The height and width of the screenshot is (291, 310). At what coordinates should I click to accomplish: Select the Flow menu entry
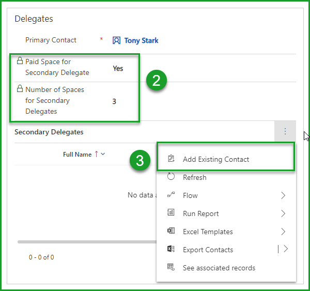click(x=226, y=195)
